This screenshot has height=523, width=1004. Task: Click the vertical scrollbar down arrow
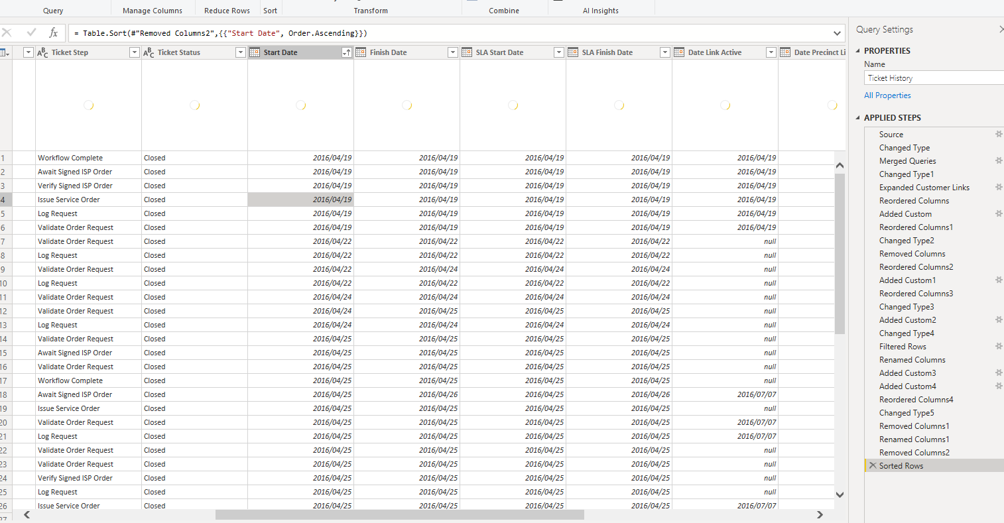click(840, 494)
